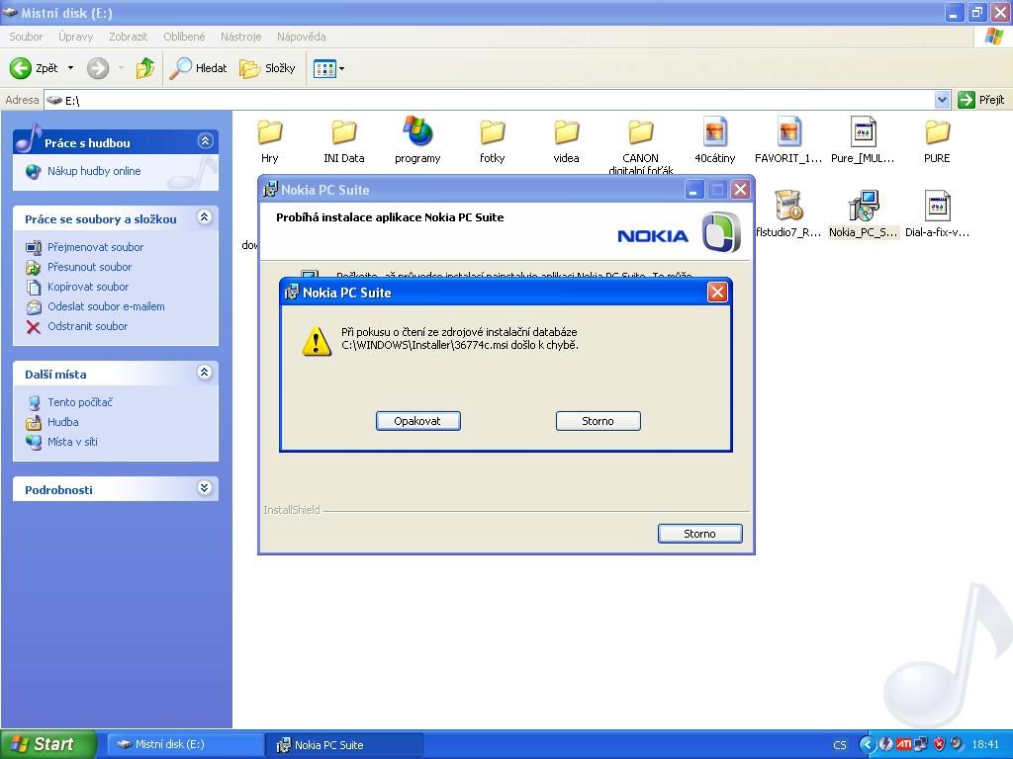Click the address bar field E:\
This screenshot has height=759, width=1013.
point(489,100)
